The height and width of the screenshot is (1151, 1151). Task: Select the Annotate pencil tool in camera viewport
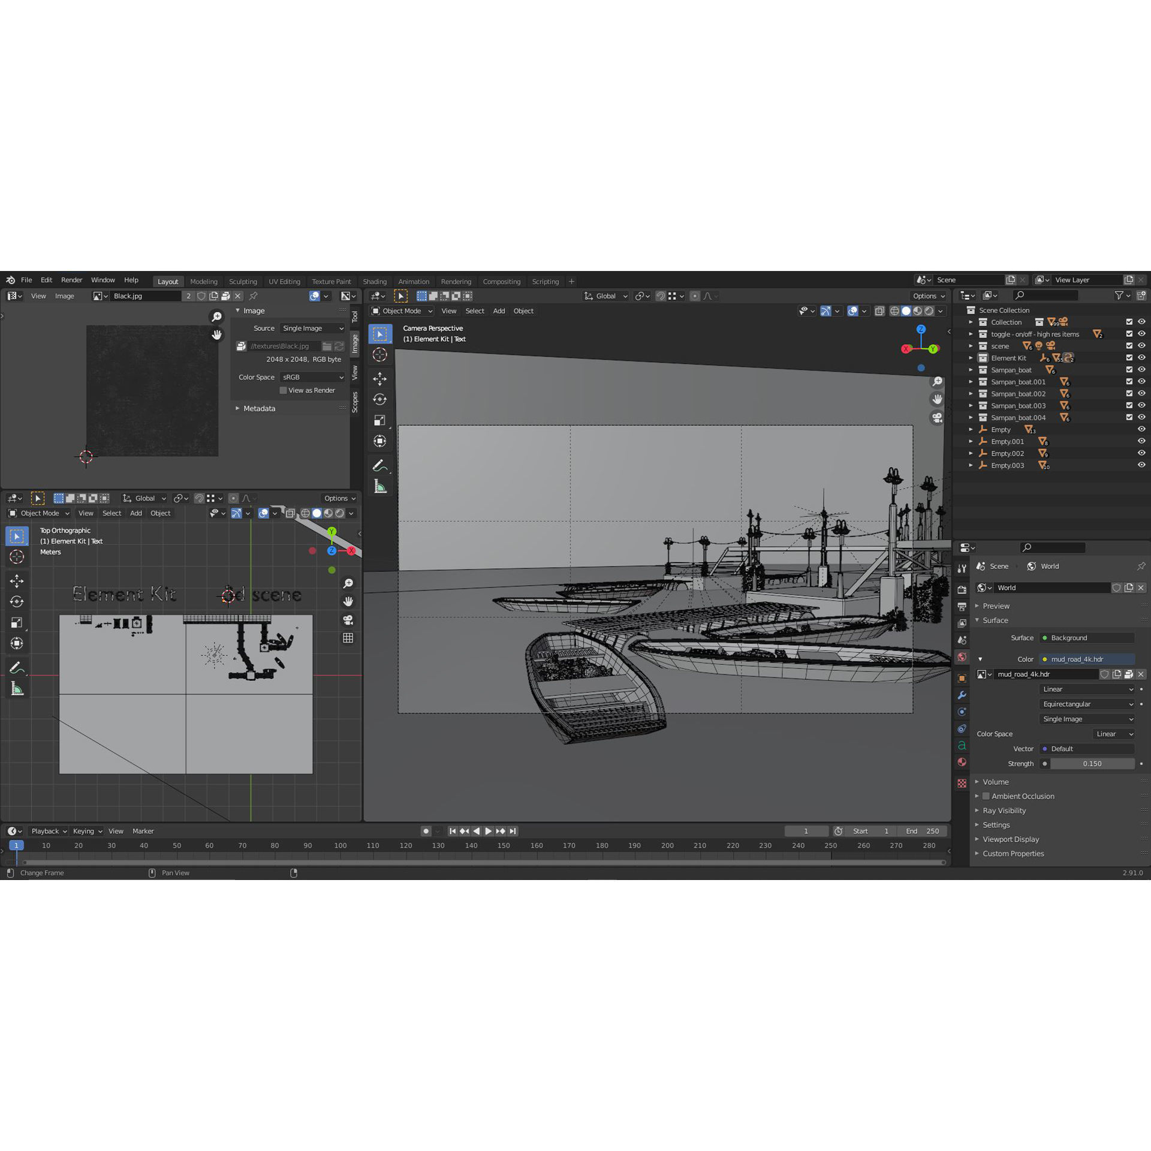click(379, 466)
